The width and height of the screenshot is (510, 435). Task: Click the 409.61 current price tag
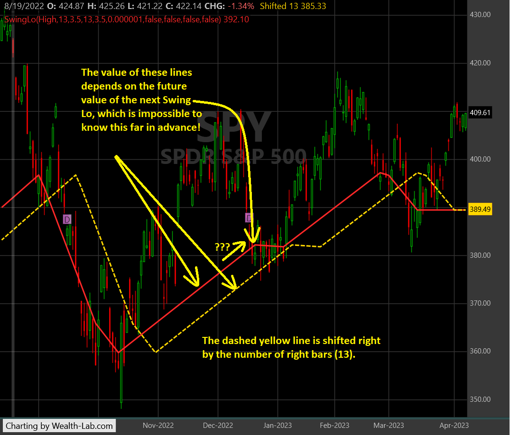click(x=480, y=113)
